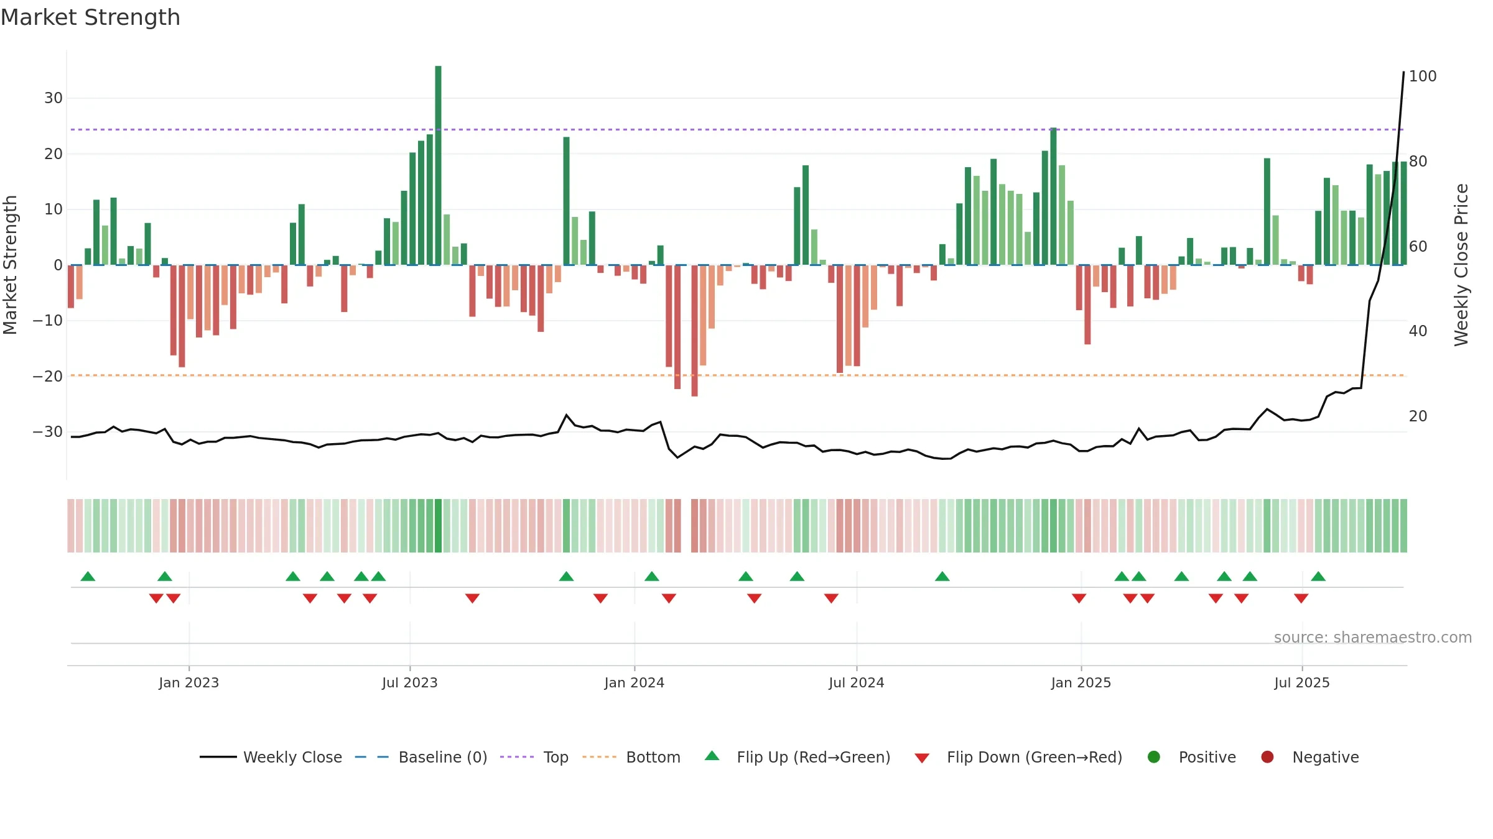Click the −30 strength axis label
Viewport: 1493px width, 839px height.
point(48,432)
